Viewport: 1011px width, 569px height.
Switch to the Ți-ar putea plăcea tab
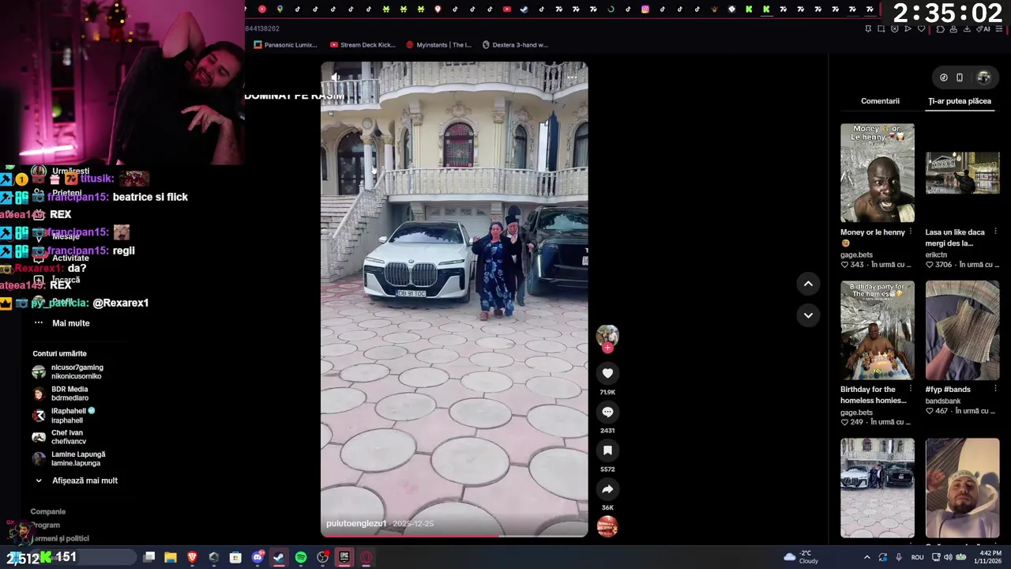click(960, 101)
